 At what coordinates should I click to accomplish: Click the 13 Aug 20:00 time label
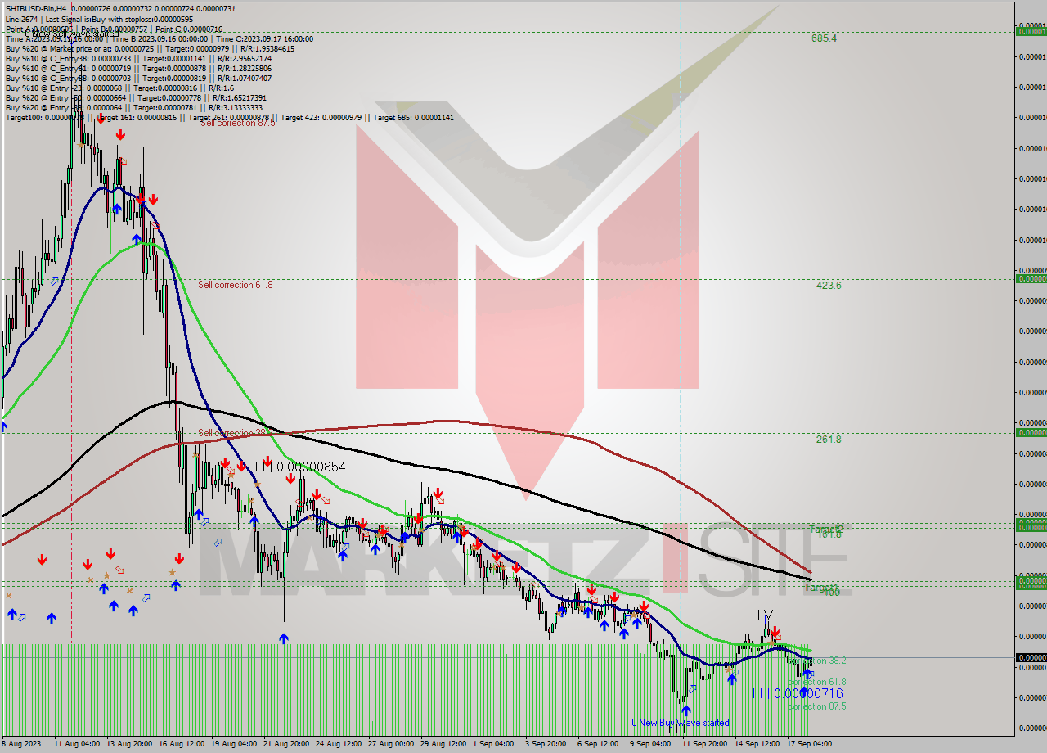[129, 743]
